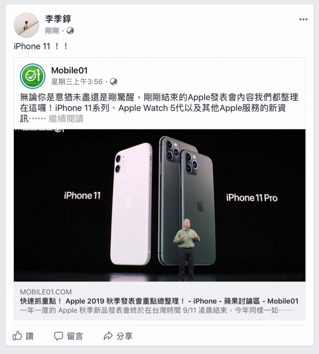The width and height of the screenshot is (319, 354).
Task: Open the Apple 2019 秋季發表會 article headline
Action: click(159, 301)
